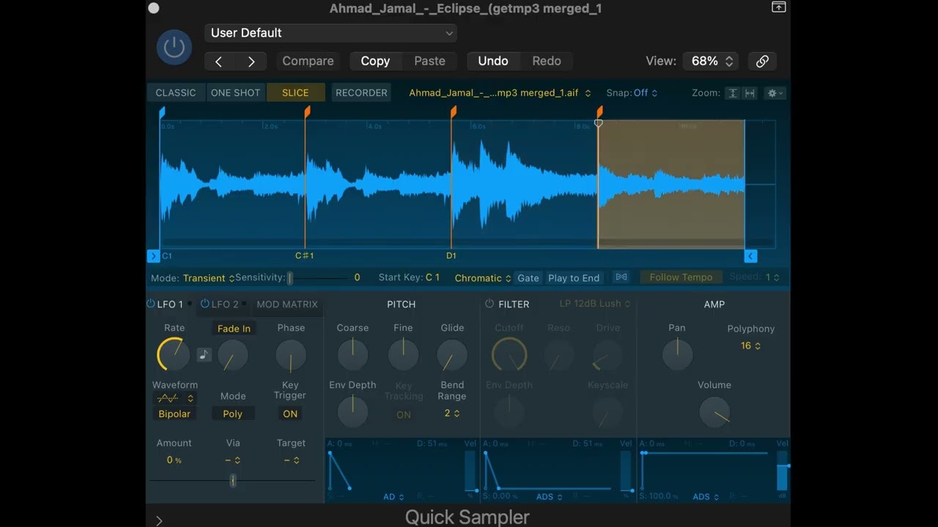Open the LFO Waveform selector dropdown
The width and height of the screenshot is (938, 527).
pyautogui.click(x=174, y=399)
